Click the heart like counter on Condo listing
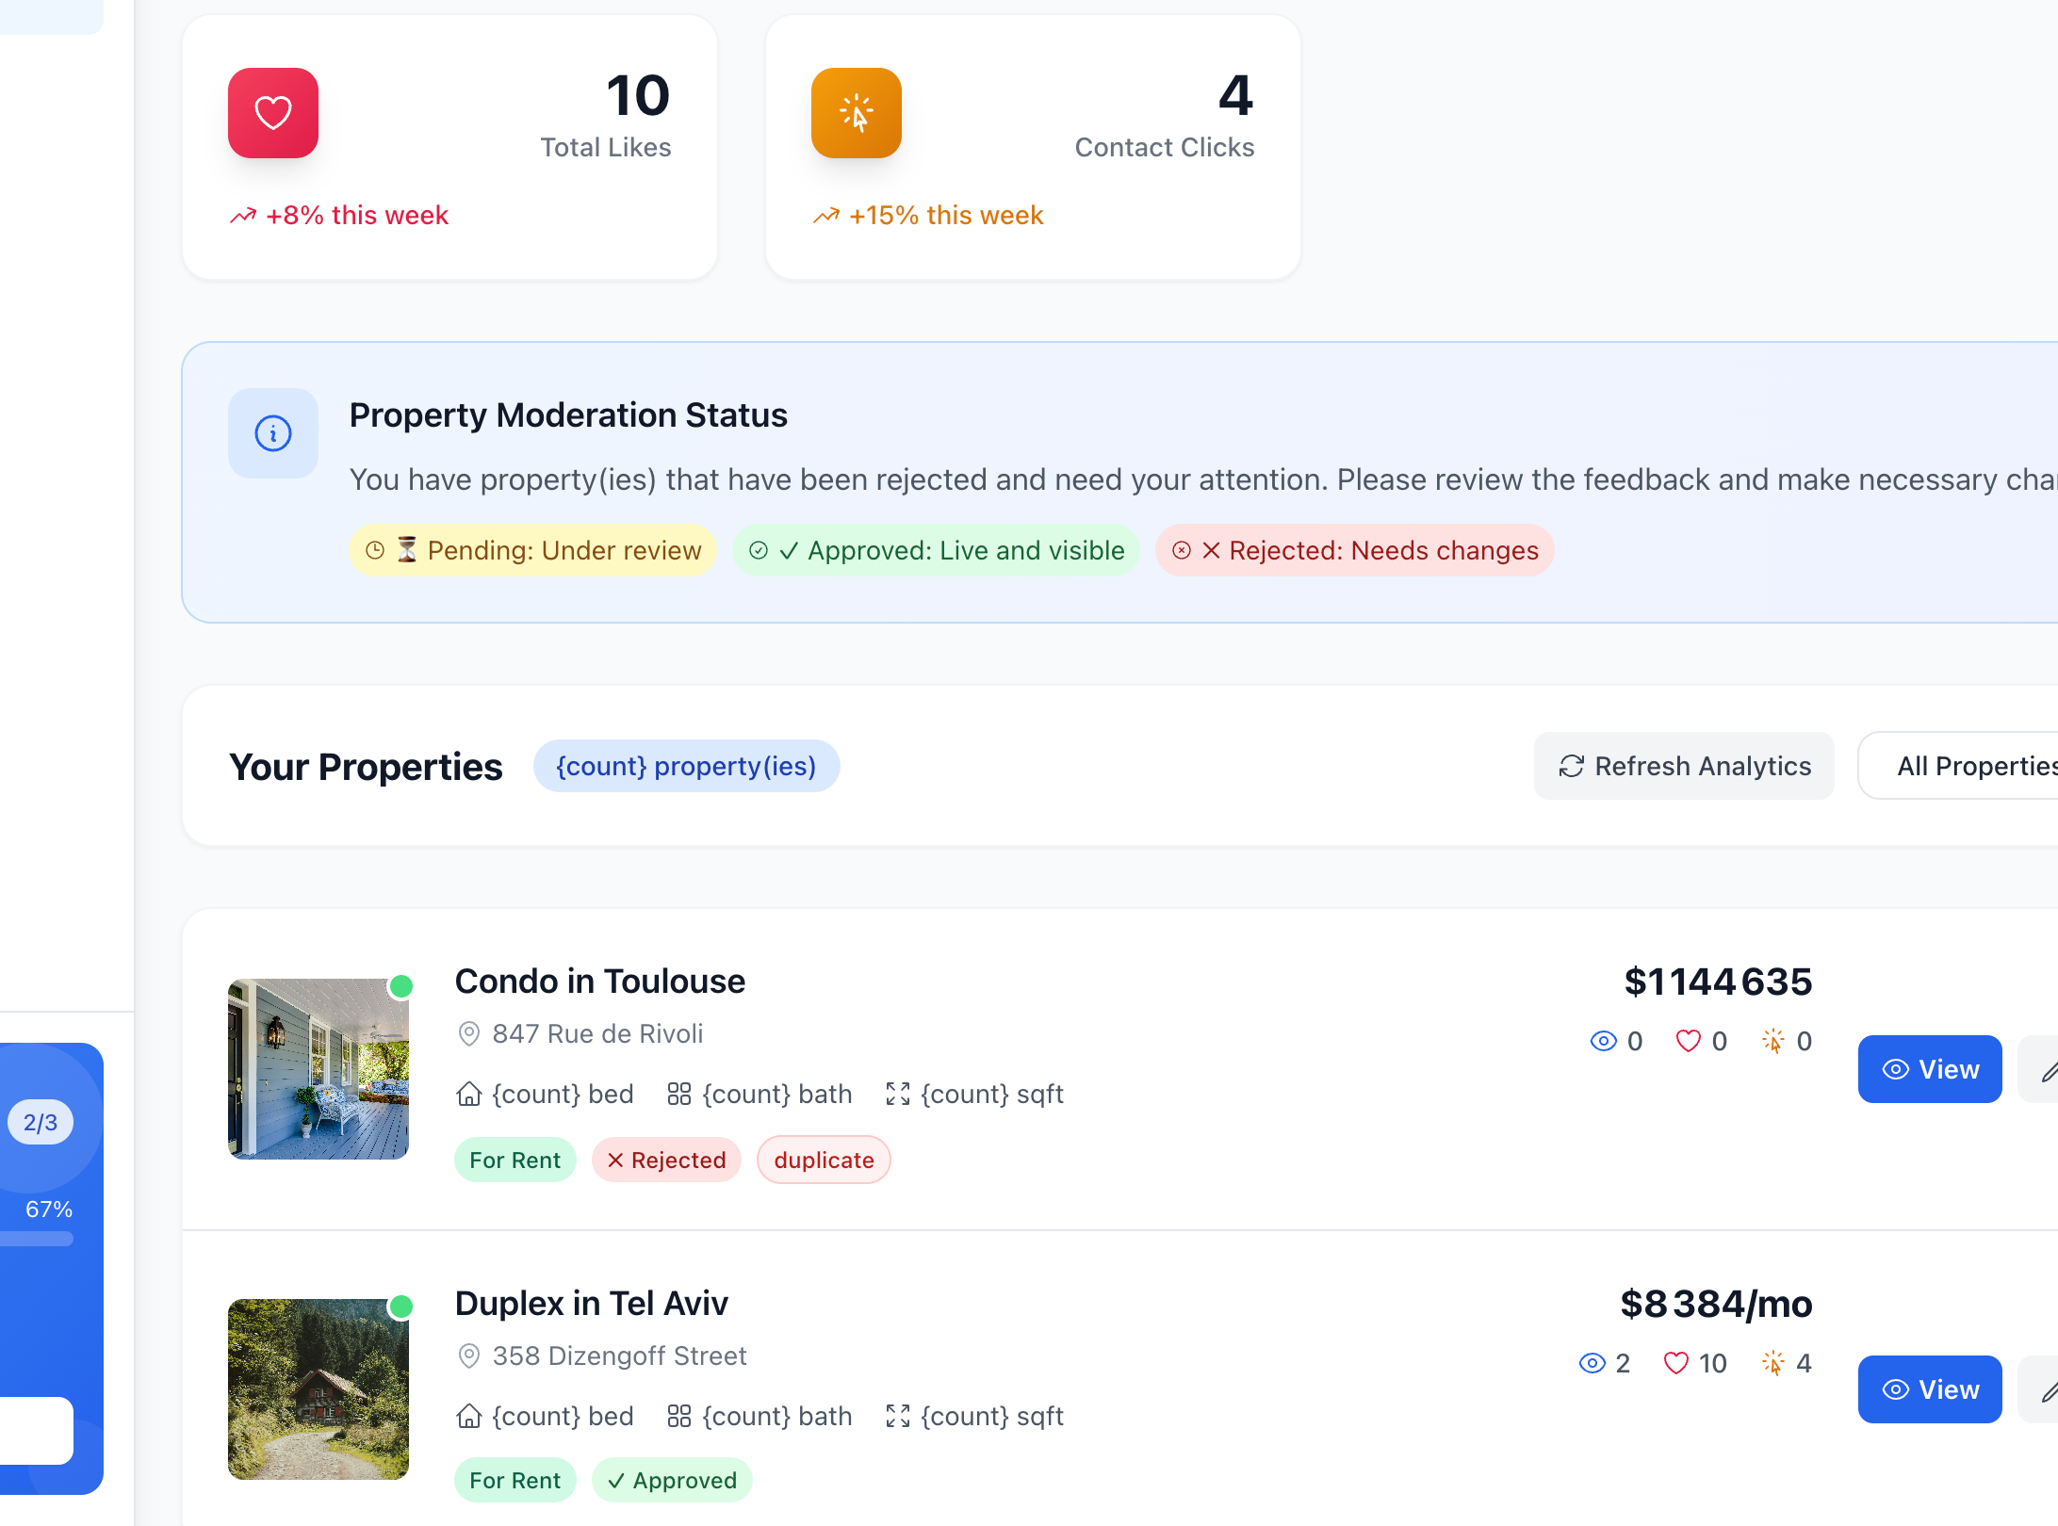2058x1526 pixels. (1701, 1041)
